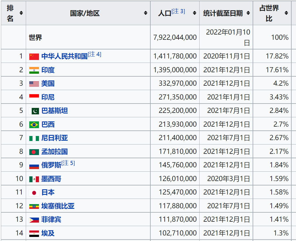Viewport: 296px width, 241px height.
Task: Open the 尼日利亚 country link
Action: pyautogui.click(x=55, y=138)
